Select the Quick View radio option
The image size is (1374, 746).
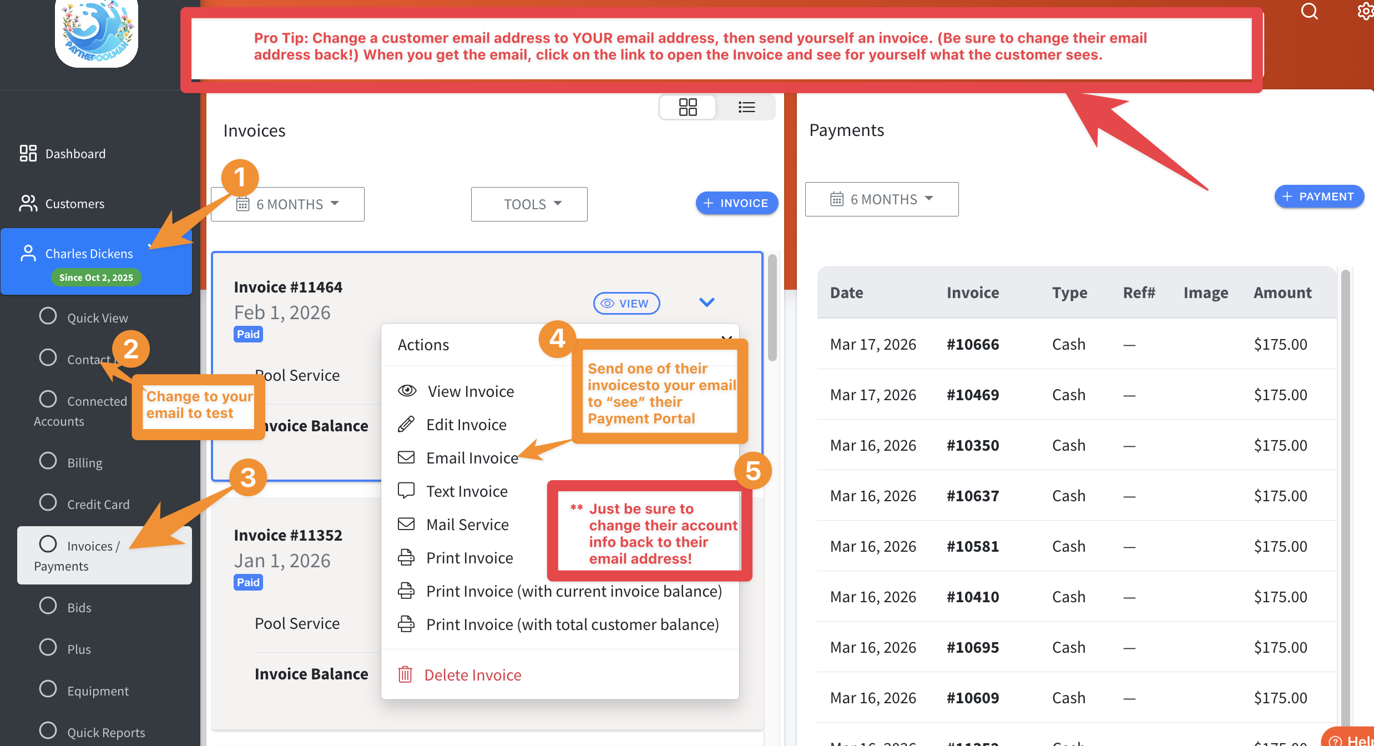(x=48, y=316)
